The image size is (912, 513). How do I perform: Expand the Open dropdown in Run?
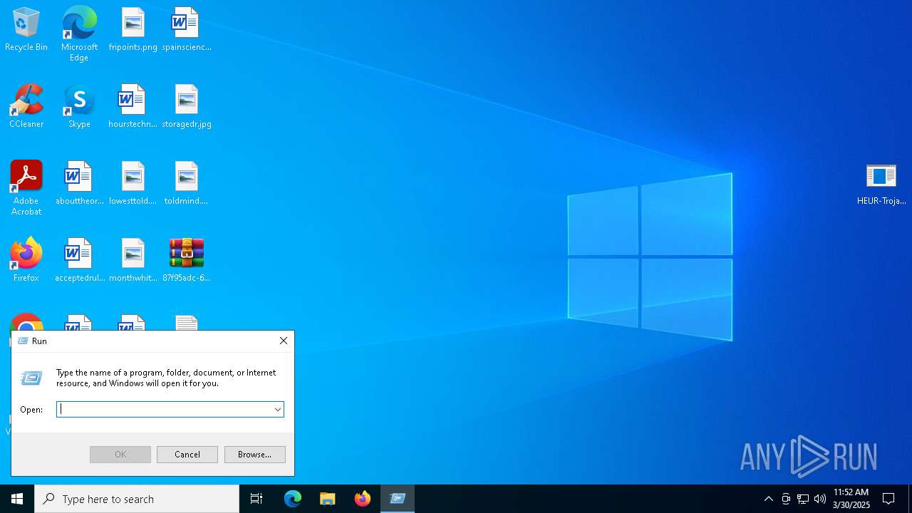[x=278, y=409]
